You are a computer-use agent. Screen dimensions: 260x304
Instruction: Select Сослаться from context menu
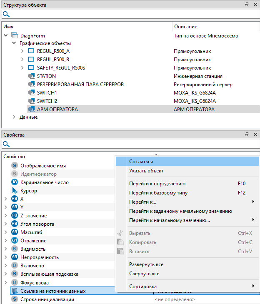[x=141, y=161]
